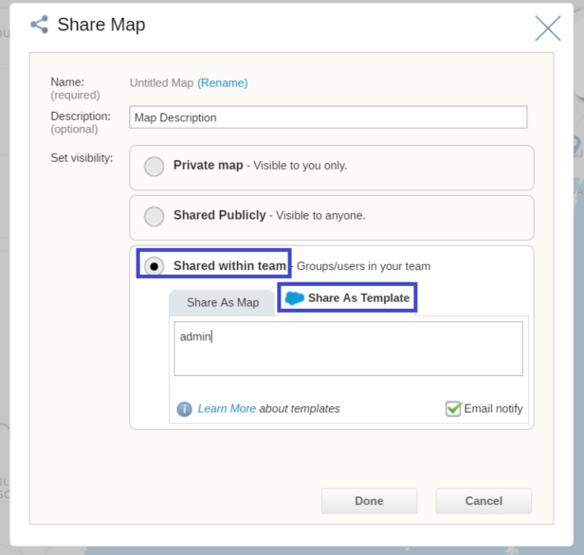Click the Salesforce cloud icon on template tab
Viewport: 584px width, 555px height.
coord(294,298)
